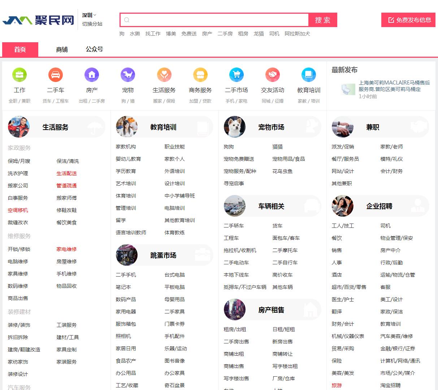Open the 平板电脑 link
Screen dimensions: 438x390
(174, 287)
